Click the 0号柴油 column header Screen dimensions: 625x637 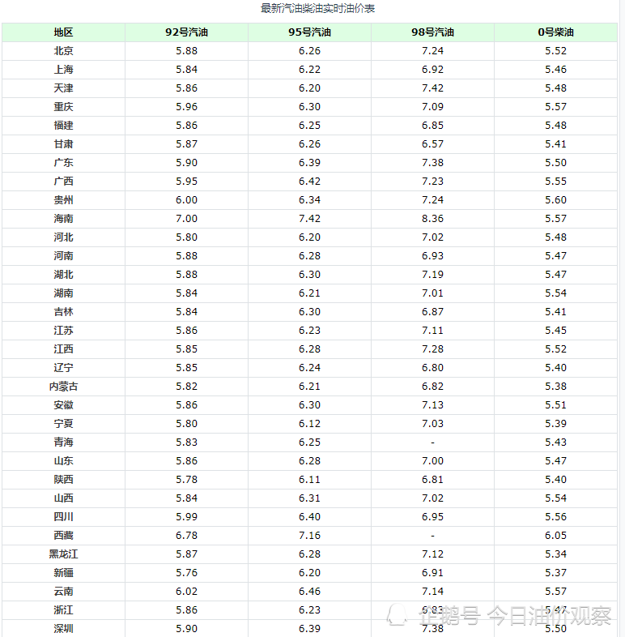point(555,32)
